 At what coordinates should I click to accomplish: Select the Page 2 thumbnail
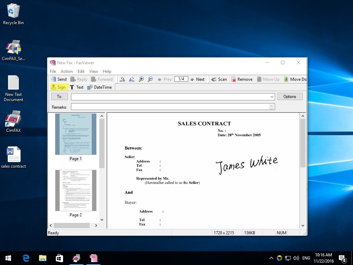click(x=75, y=190)
